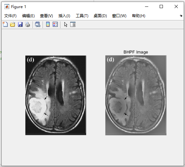Click the dock figure arrow icon
The height and width of the screenshot is (167, 185).
[181, 16]
